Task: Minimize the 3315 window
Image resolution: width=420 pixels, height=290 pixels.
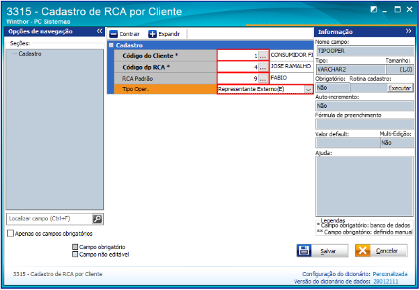Action: (385, 10)
